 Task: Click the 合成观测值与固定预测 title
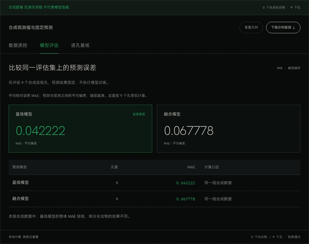click(30, 28)
